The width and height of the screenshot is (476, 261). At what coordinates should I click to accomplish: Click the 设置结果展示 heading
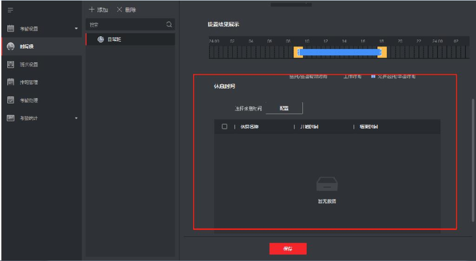tap(223, 25)
